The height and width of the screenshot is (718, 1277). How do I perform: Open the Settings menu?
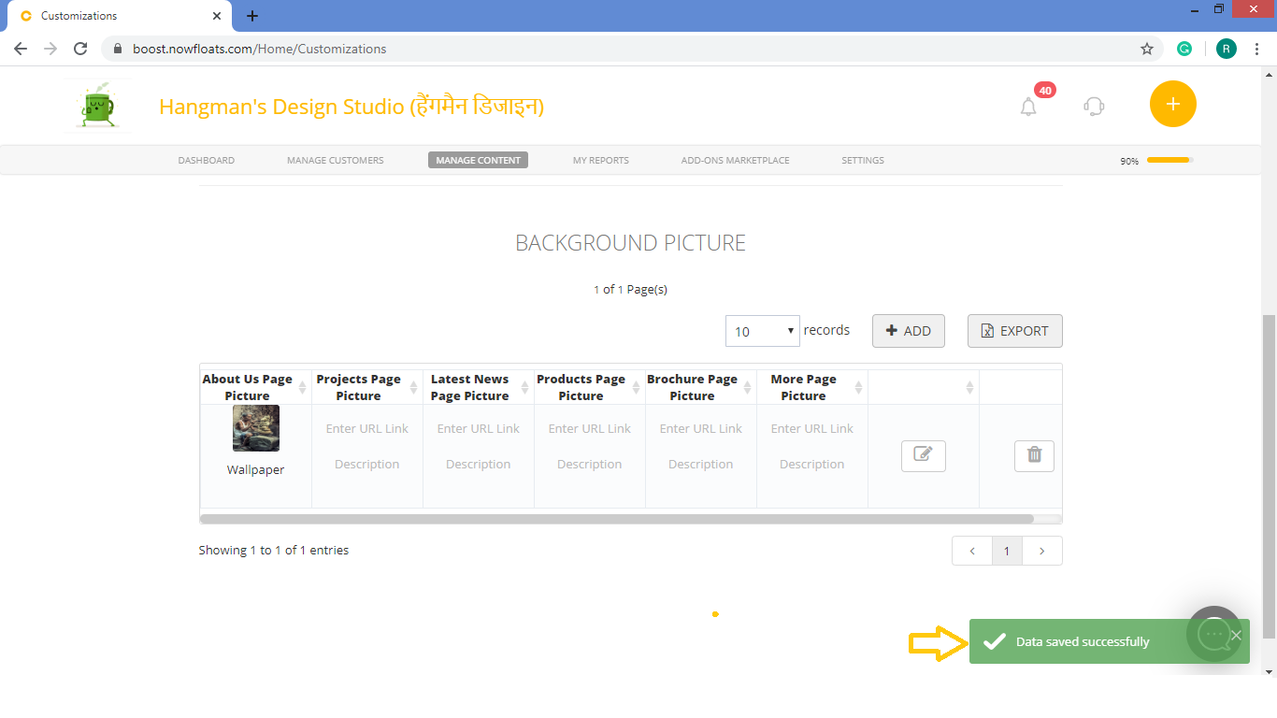(x=863, y=160)
